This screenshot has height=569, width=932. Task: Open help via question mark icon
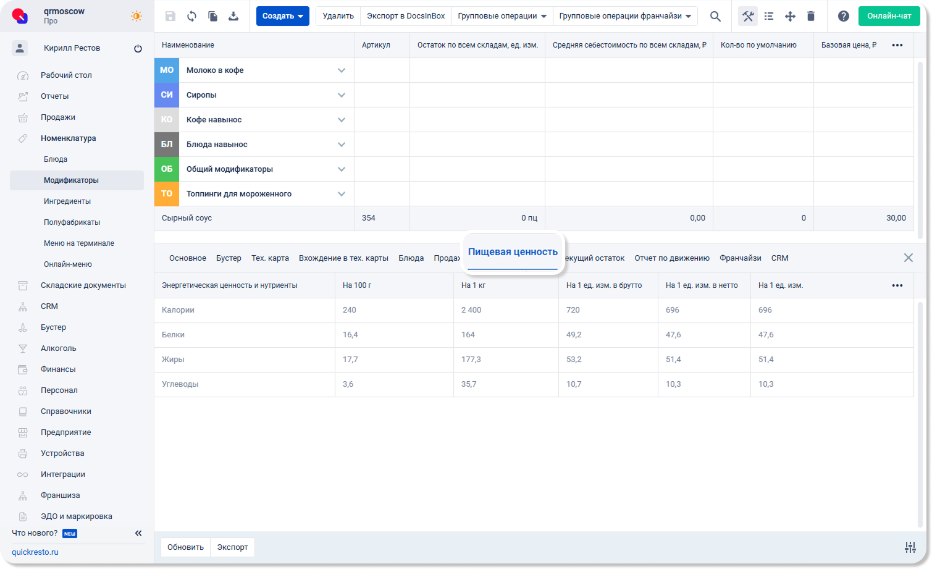844,16
